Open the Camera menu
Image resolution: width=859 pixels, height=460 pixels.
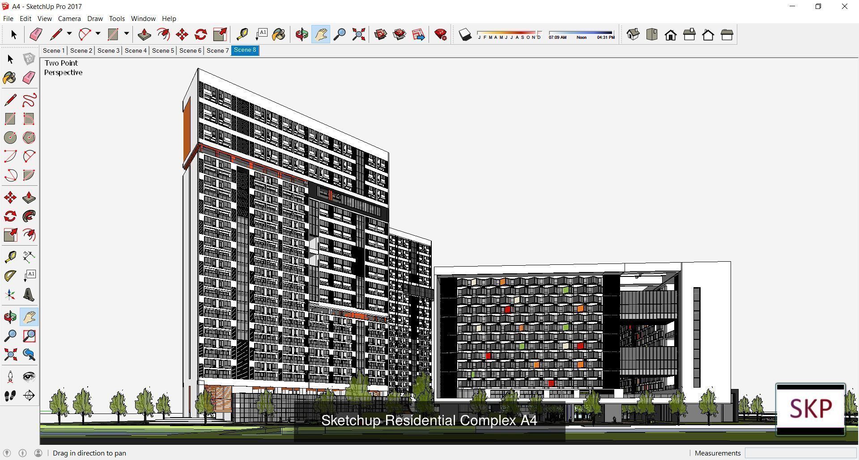(x=69, y=18)
